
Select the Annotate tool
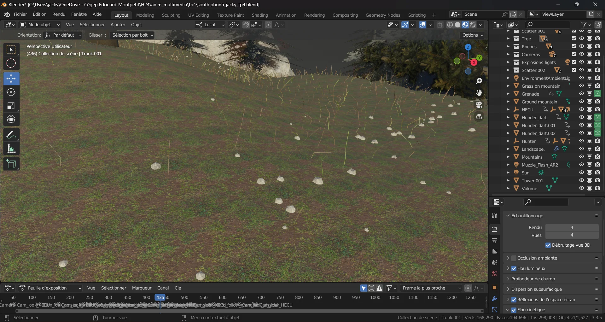click(x=11, y=135)
